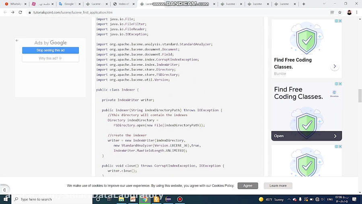Screen dimensions: 362x204
Task: Open the Windows Start menu
Action: tap(6, 199)
